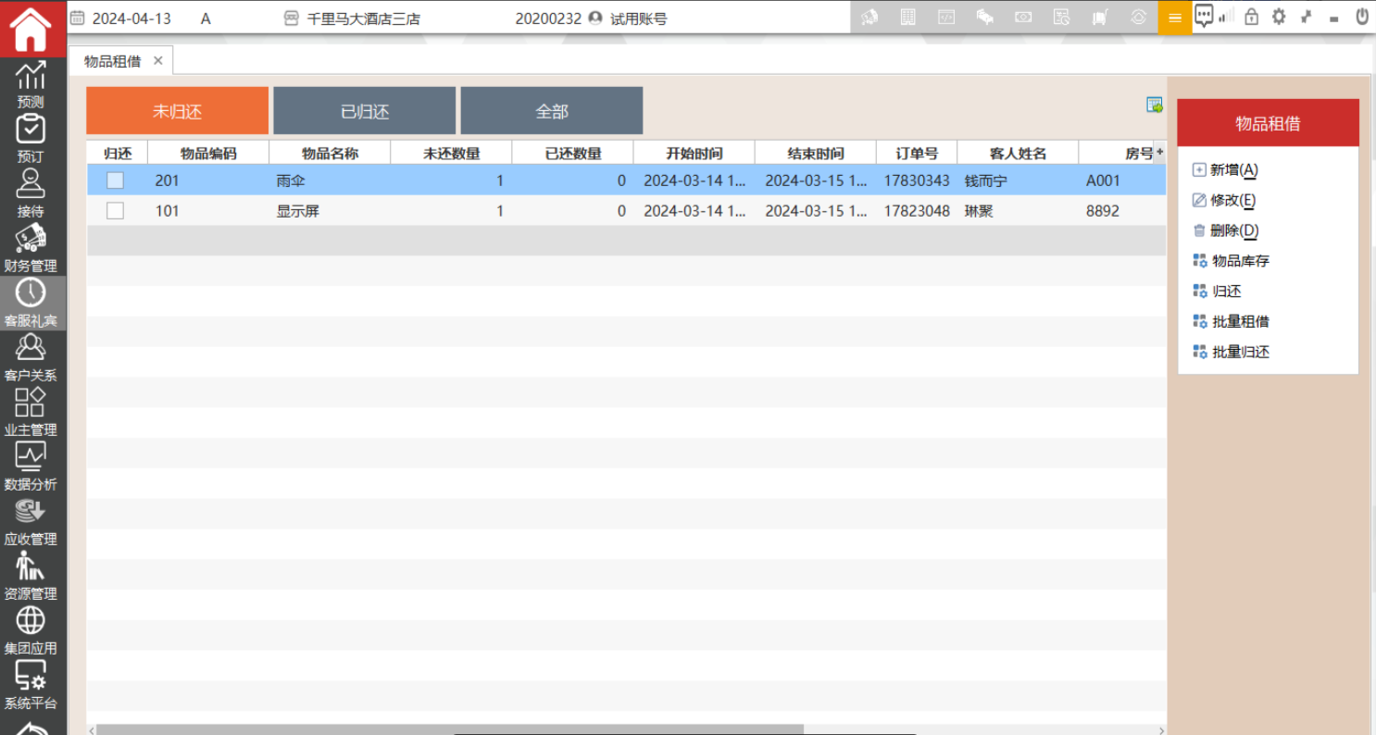This screenshot has height=735, width=1376.
Task: Open settings via the gear icon
Action: pyautogui.click(x=1279, y=17)
